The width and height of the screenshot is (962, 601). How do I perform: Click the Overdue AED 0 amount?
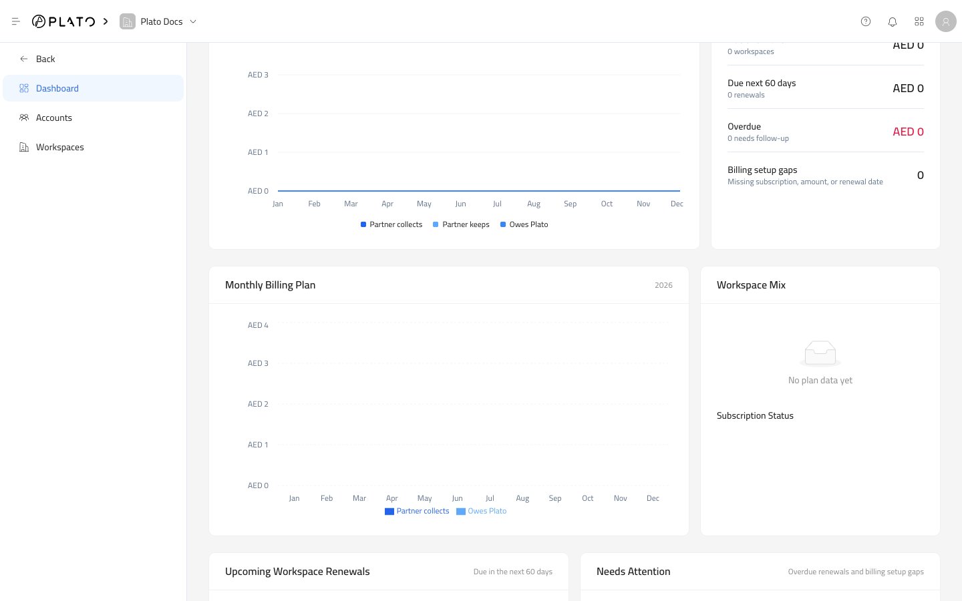click(909, 132)
